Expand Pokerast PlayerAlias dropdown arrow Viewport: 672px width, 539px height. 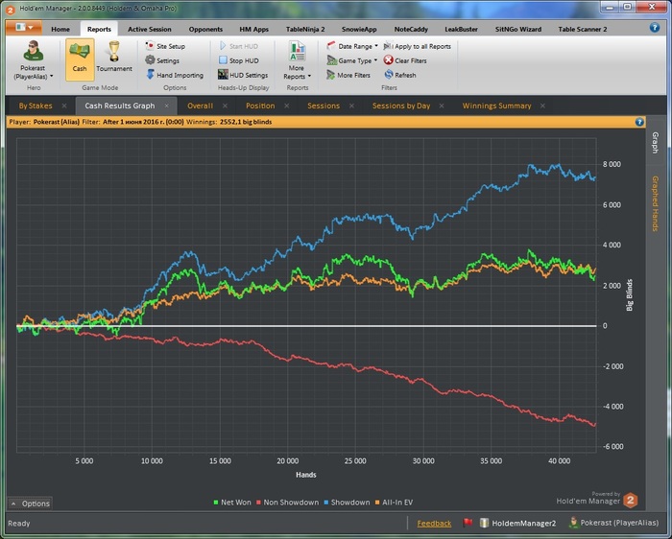(x=52, y=76)
